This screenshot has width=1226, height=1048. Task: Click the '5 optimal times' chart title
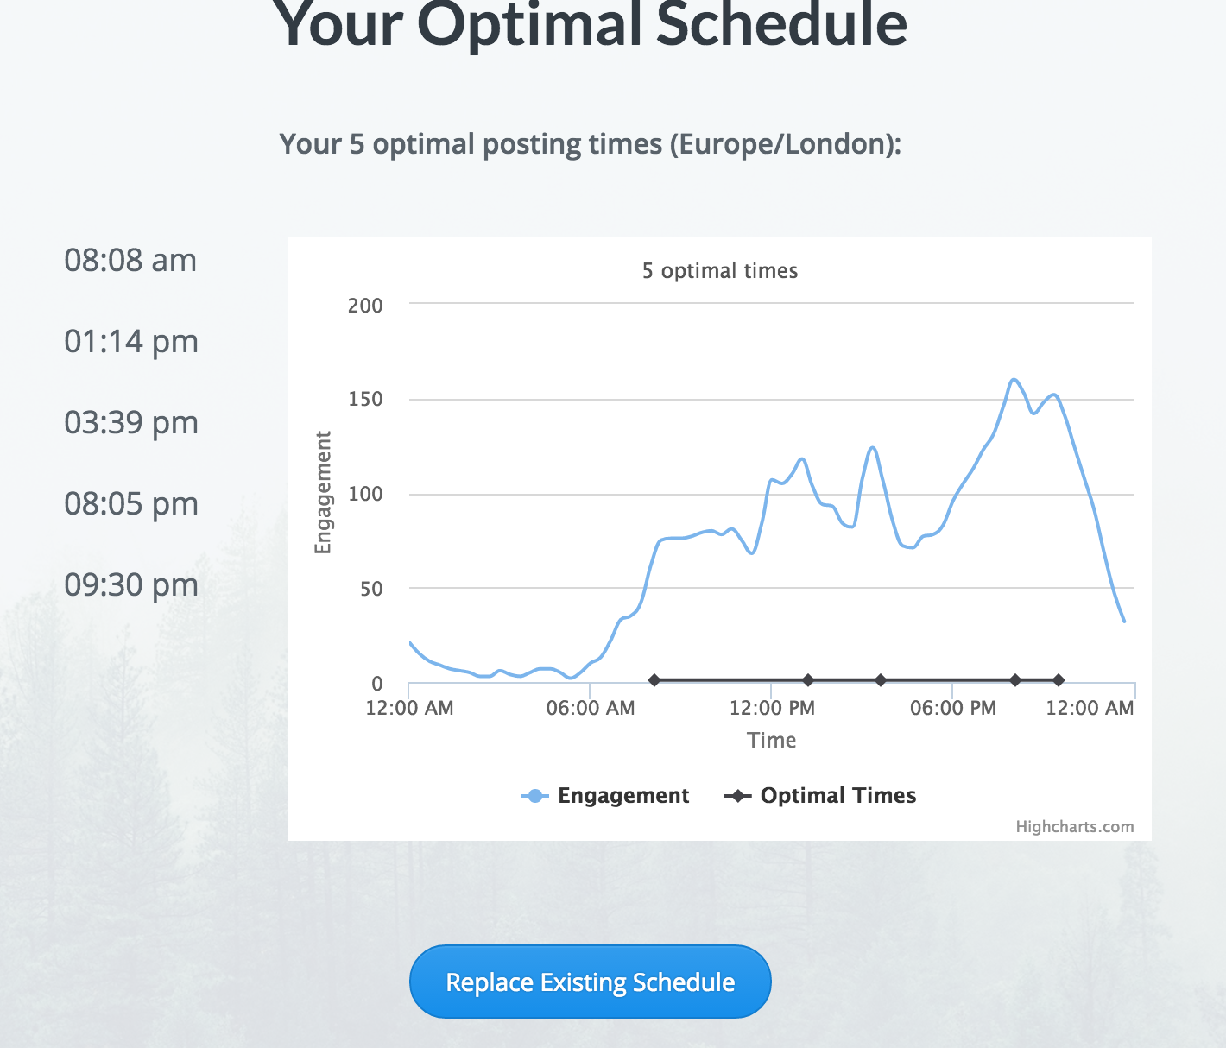tap(719, 270)
